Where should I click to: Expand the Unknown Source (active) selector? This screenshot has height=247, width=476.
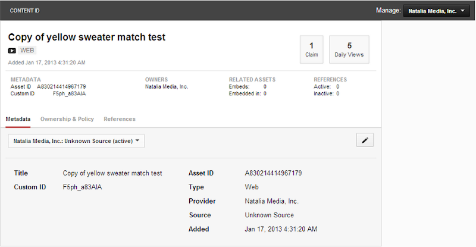(76, 141)
